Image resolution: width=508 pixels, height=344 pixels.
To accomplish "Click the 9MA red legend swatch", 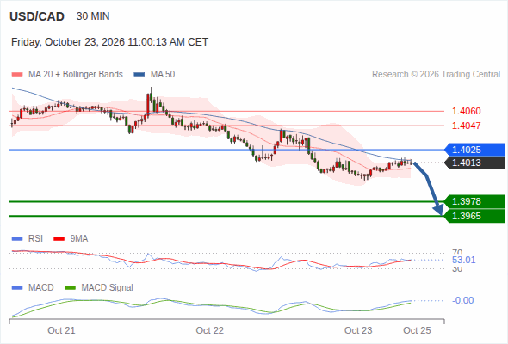I will point(59,239).
